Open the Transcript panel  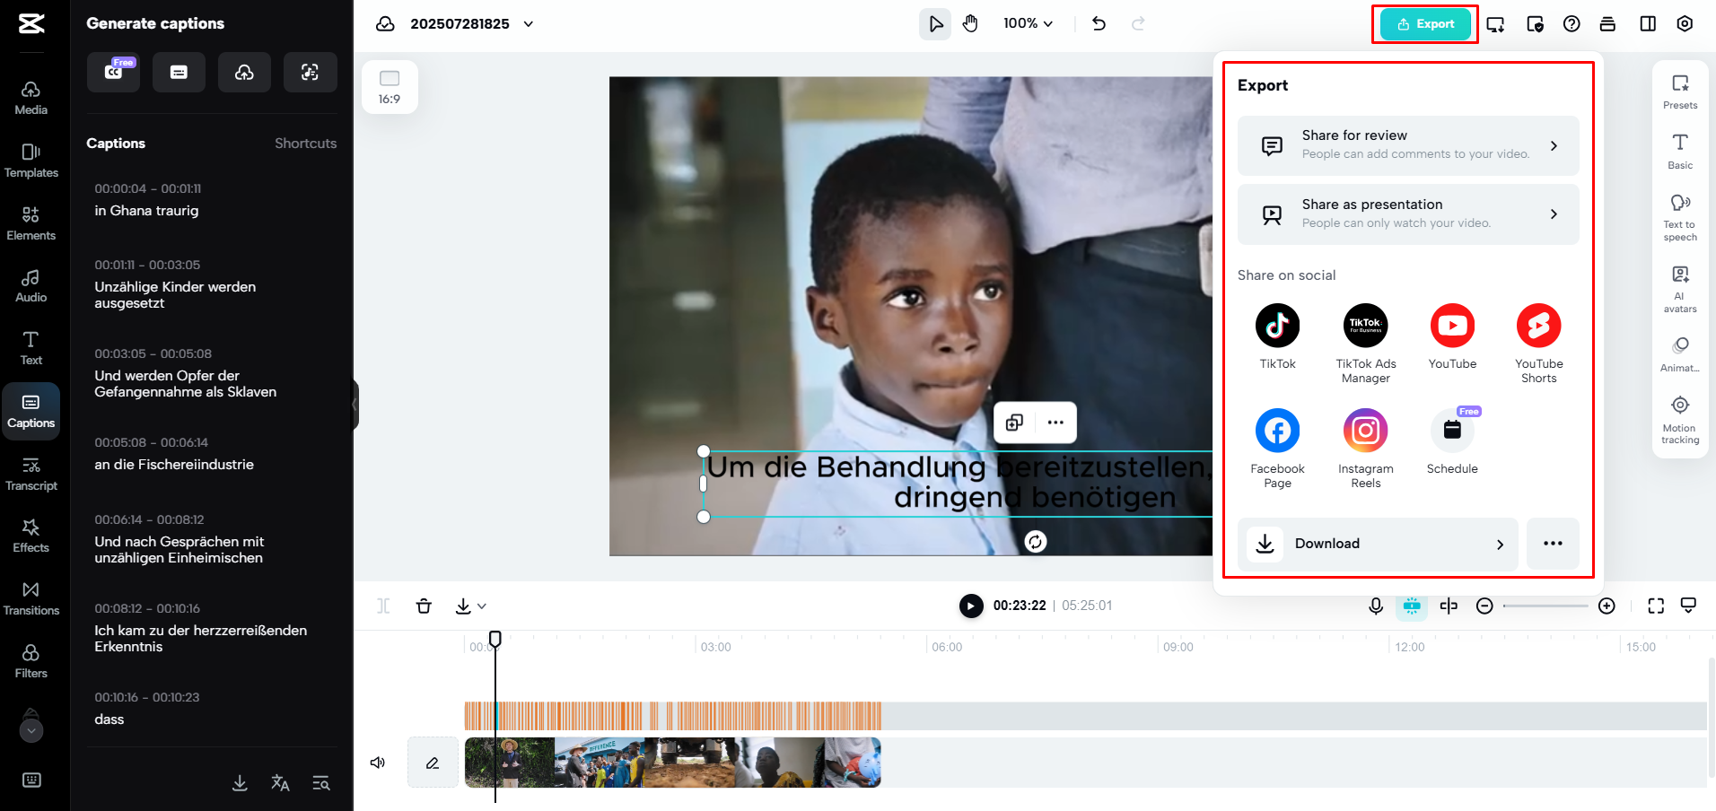click(x=31, y=474)
